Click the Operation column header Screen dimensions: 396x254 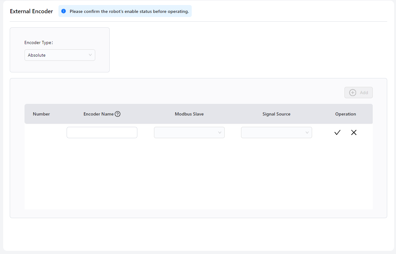click(x=345, y=114)
